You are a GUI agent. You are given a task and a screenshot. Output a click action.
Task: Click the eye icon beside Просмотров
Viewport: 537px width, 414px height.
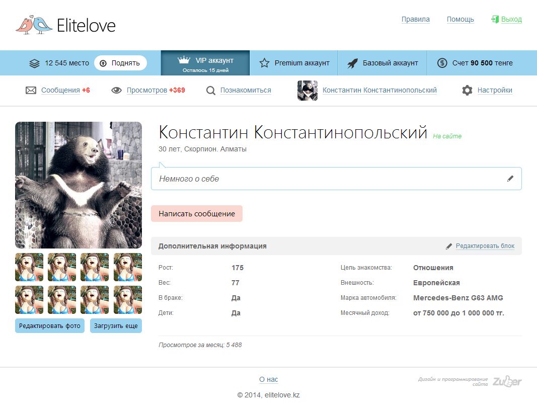coord(116,91)
